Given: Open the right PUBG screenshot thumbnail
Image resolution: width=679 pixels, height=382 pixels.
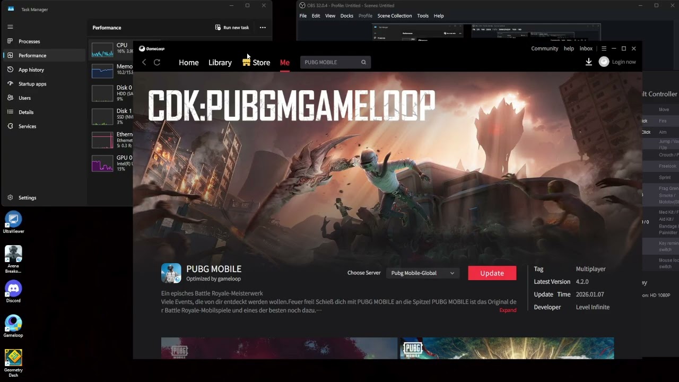Looking at the screenshot, I should pyautogui.click(x=507, y=348).
